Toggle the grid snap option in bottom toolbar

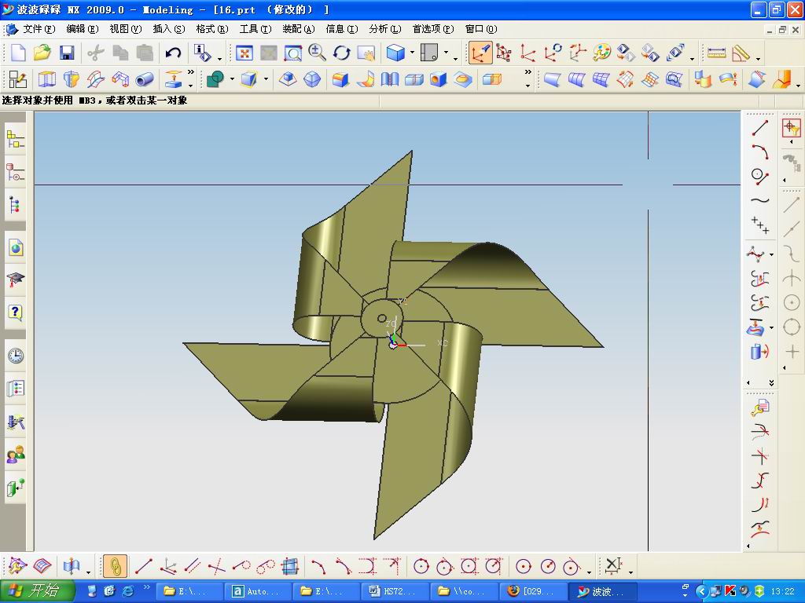point(290,566)
